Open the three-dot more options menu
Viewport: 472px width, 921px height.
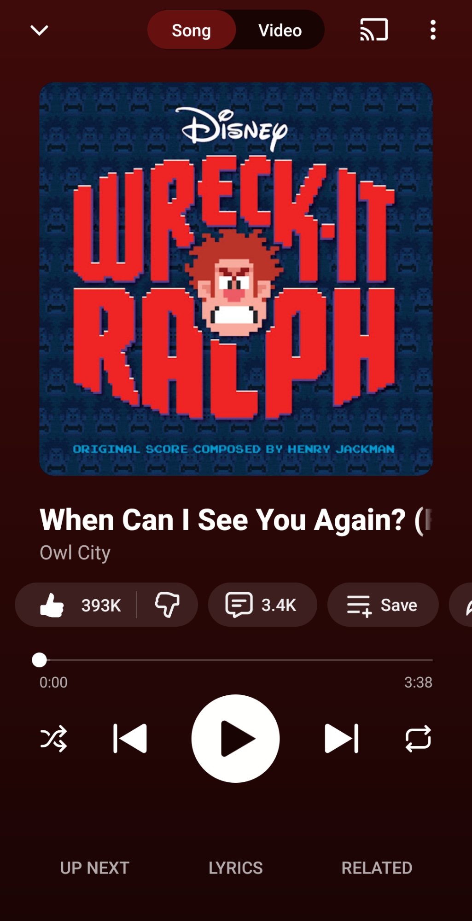pyautogui.click(x=433, y=30)
